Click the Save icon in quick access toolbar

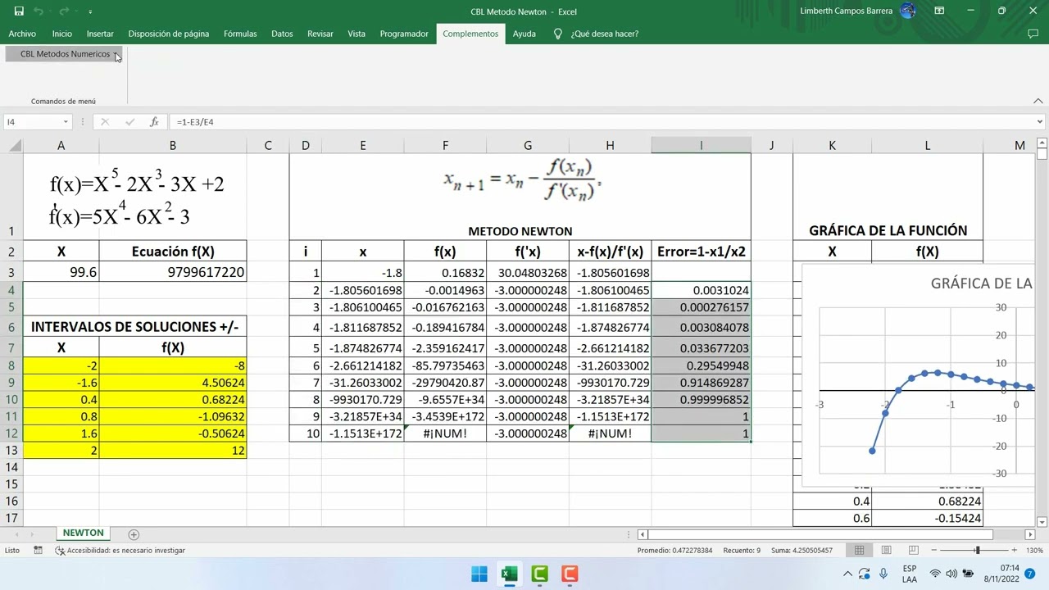[19, 11]
